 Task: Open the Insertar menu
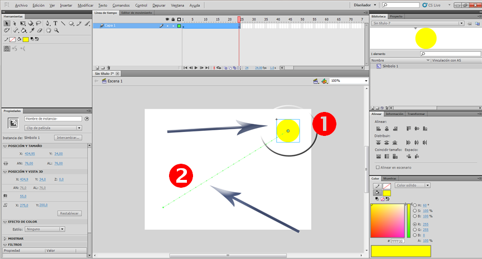click(x=66, y=5)
